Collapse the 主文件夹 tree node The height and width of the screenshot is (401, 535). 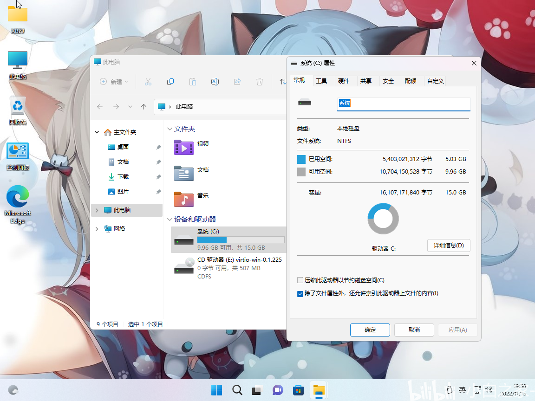(97, 132)
